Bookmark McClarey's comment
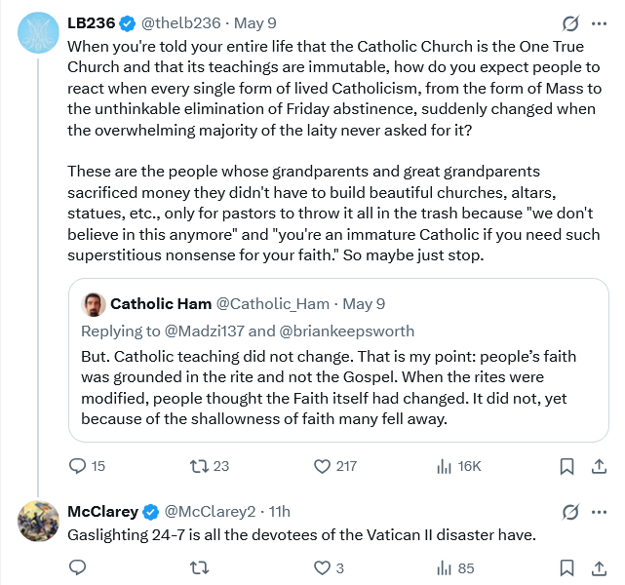The height and width of the screenshot is (585, 625). (x=566, y=567)
